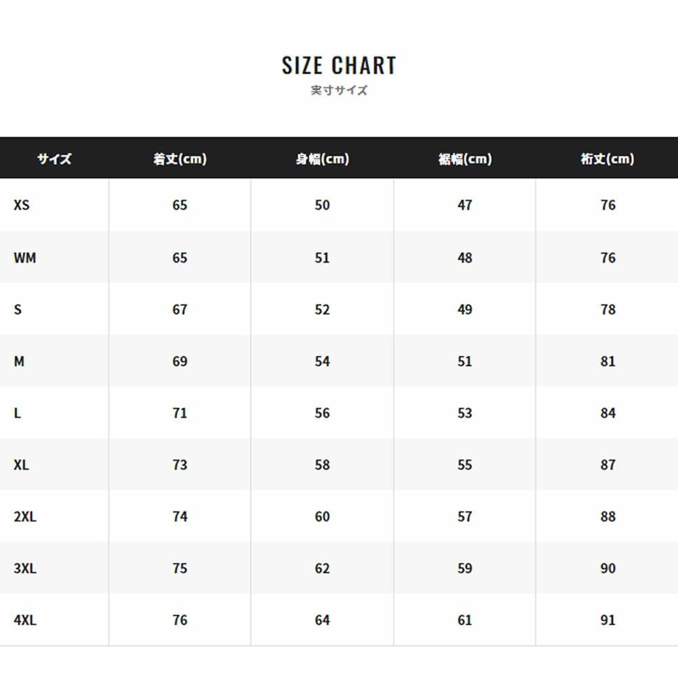Click the 着丈 value 69 for size M
Image resolution: width=678 pixels, height=678 pixels.
[180, 361]
